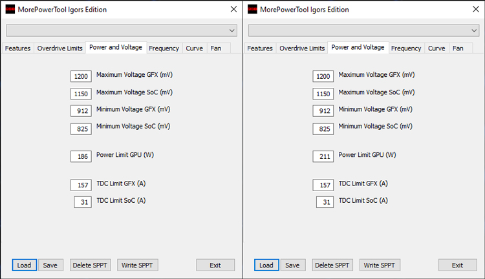Close the left MorePowerTool window
The width and height of the screenshot is (485, 279).
[x=233, y=9]
